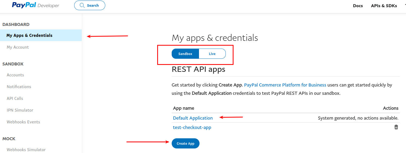Viewport: 406px width, 153px height.
Task: Click the Search button in header
Action: coord(90,5)
